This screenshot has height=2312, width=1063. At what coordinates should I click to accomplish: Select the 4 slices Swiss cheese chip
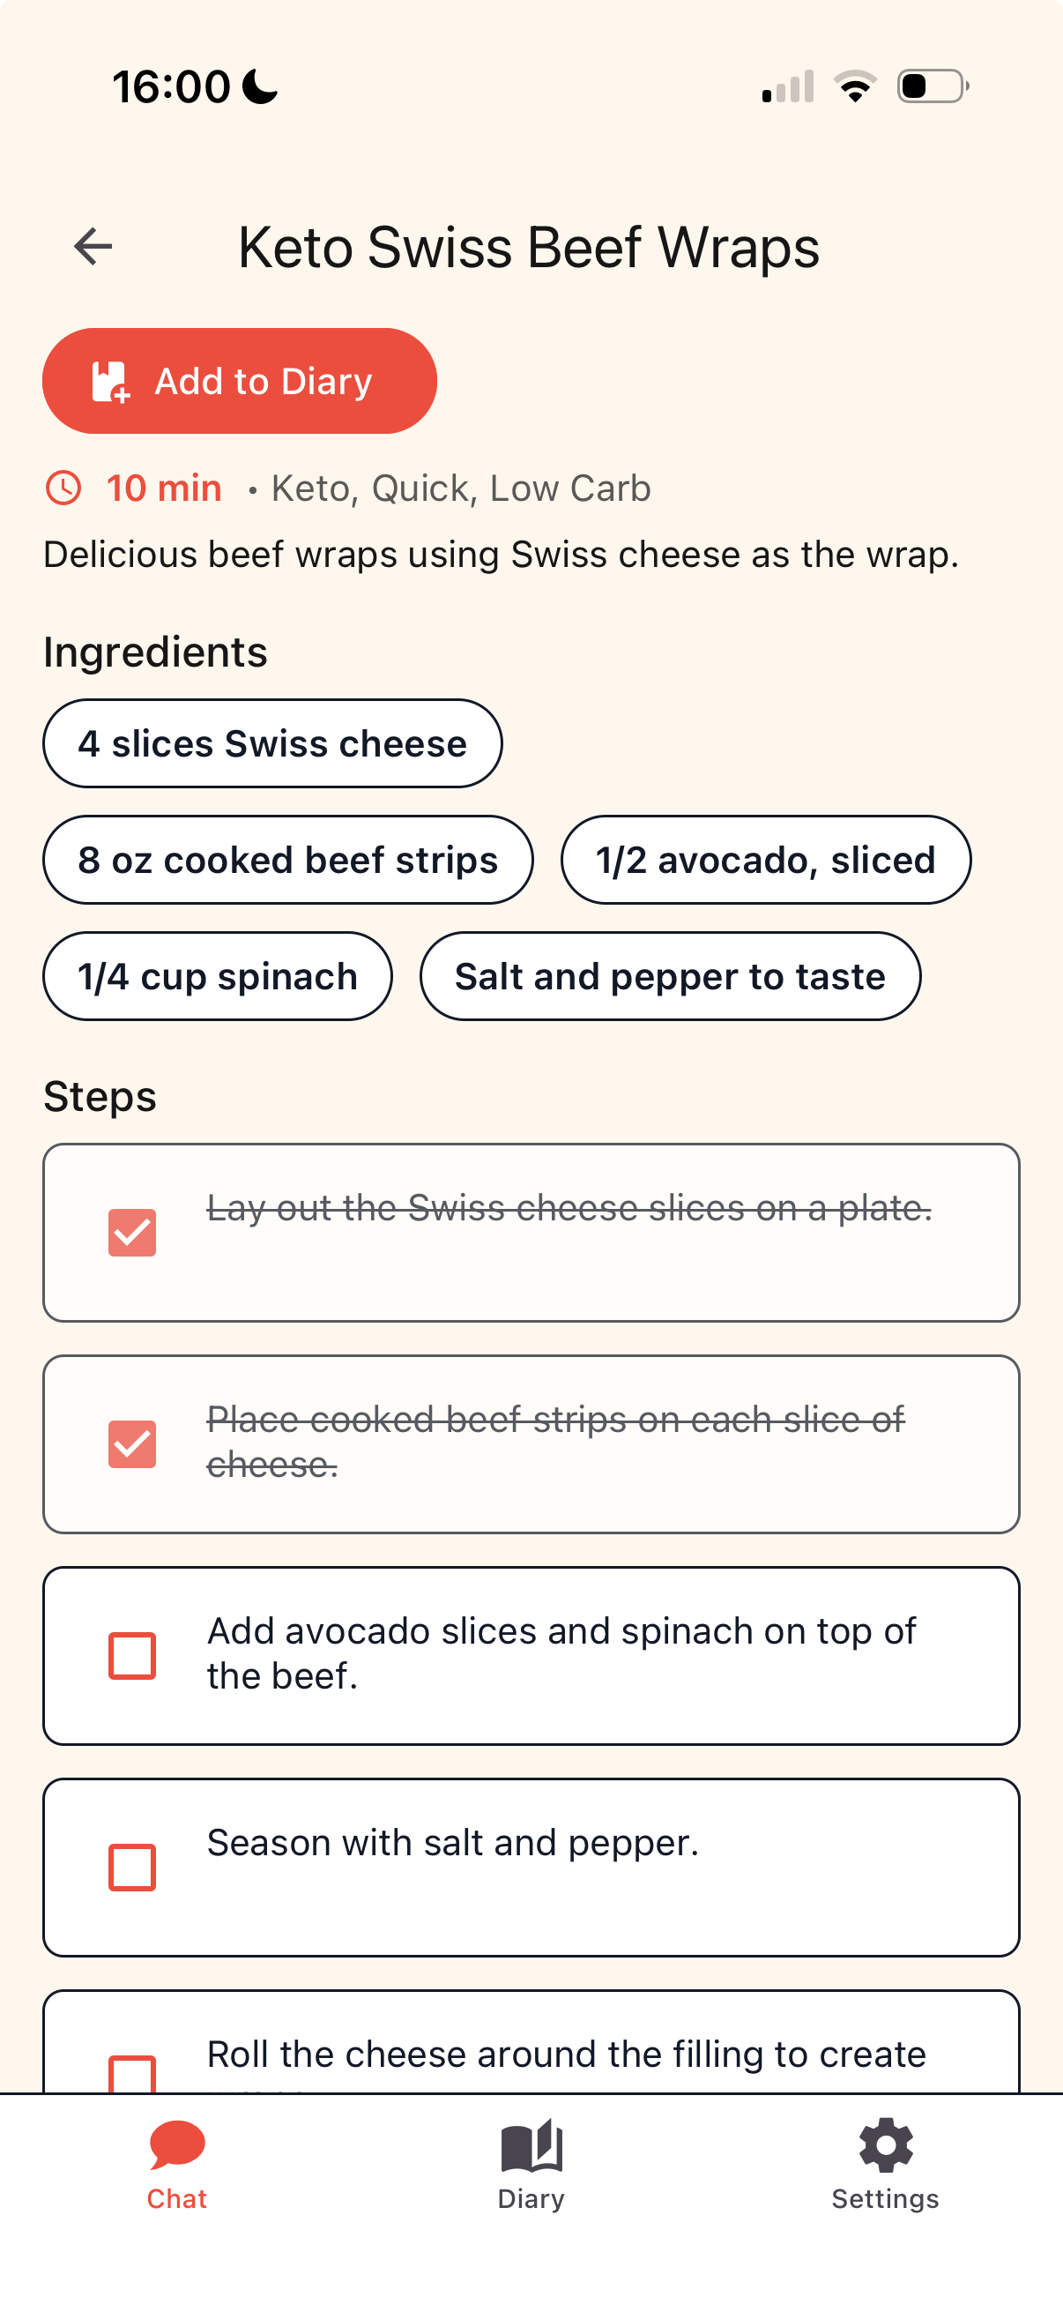272,743
